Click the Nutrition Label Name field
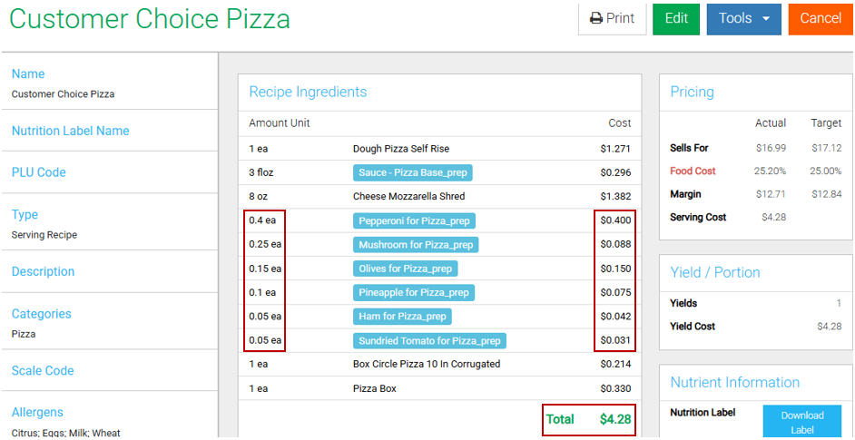Viewport: 855px width, 440px height. coord(71,131)
